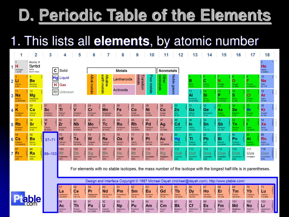This screenshot has width=289, height=217.
Task: Select the Carbon element cell
Action: click(x=209, y=81)
